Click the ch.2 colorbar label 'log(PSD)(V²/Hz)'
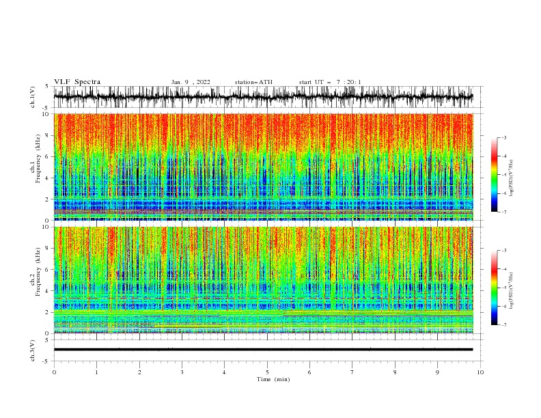This screenshot has height=418, width=541. 512,291
